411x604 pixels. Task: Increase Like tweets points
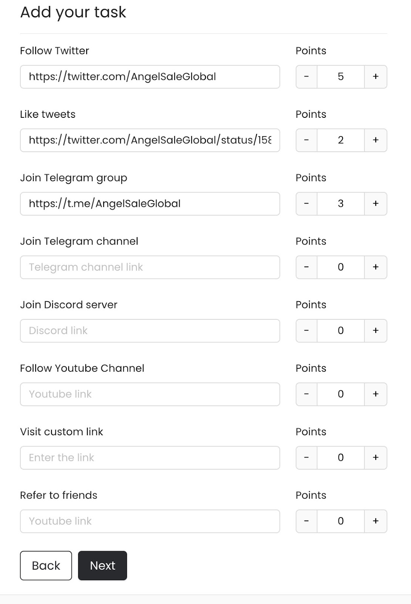375,140
